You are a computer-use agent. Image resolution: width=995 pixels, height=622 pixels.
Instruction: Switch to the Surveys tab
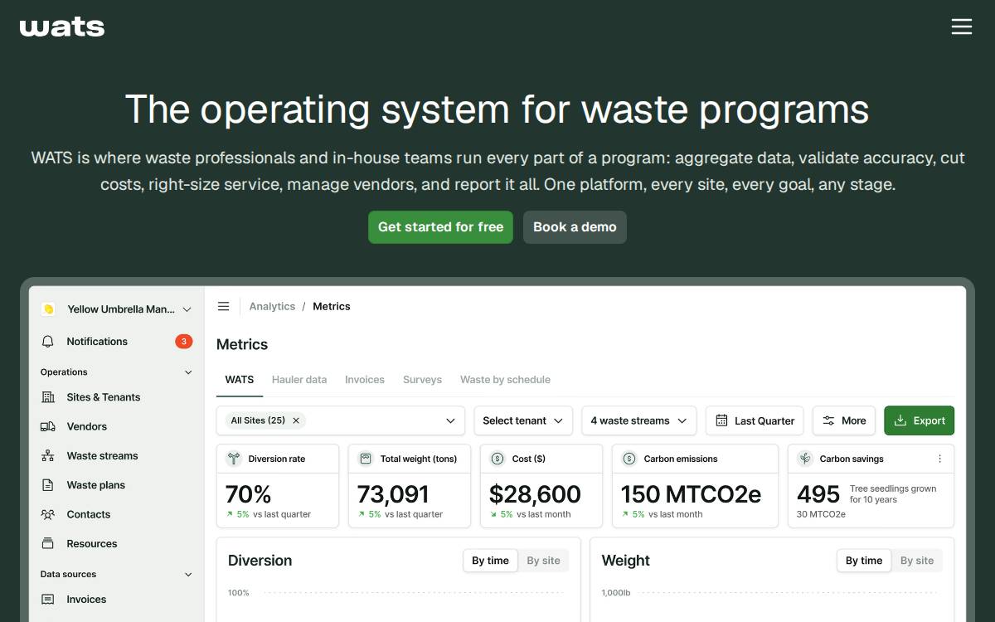point(422,380)
